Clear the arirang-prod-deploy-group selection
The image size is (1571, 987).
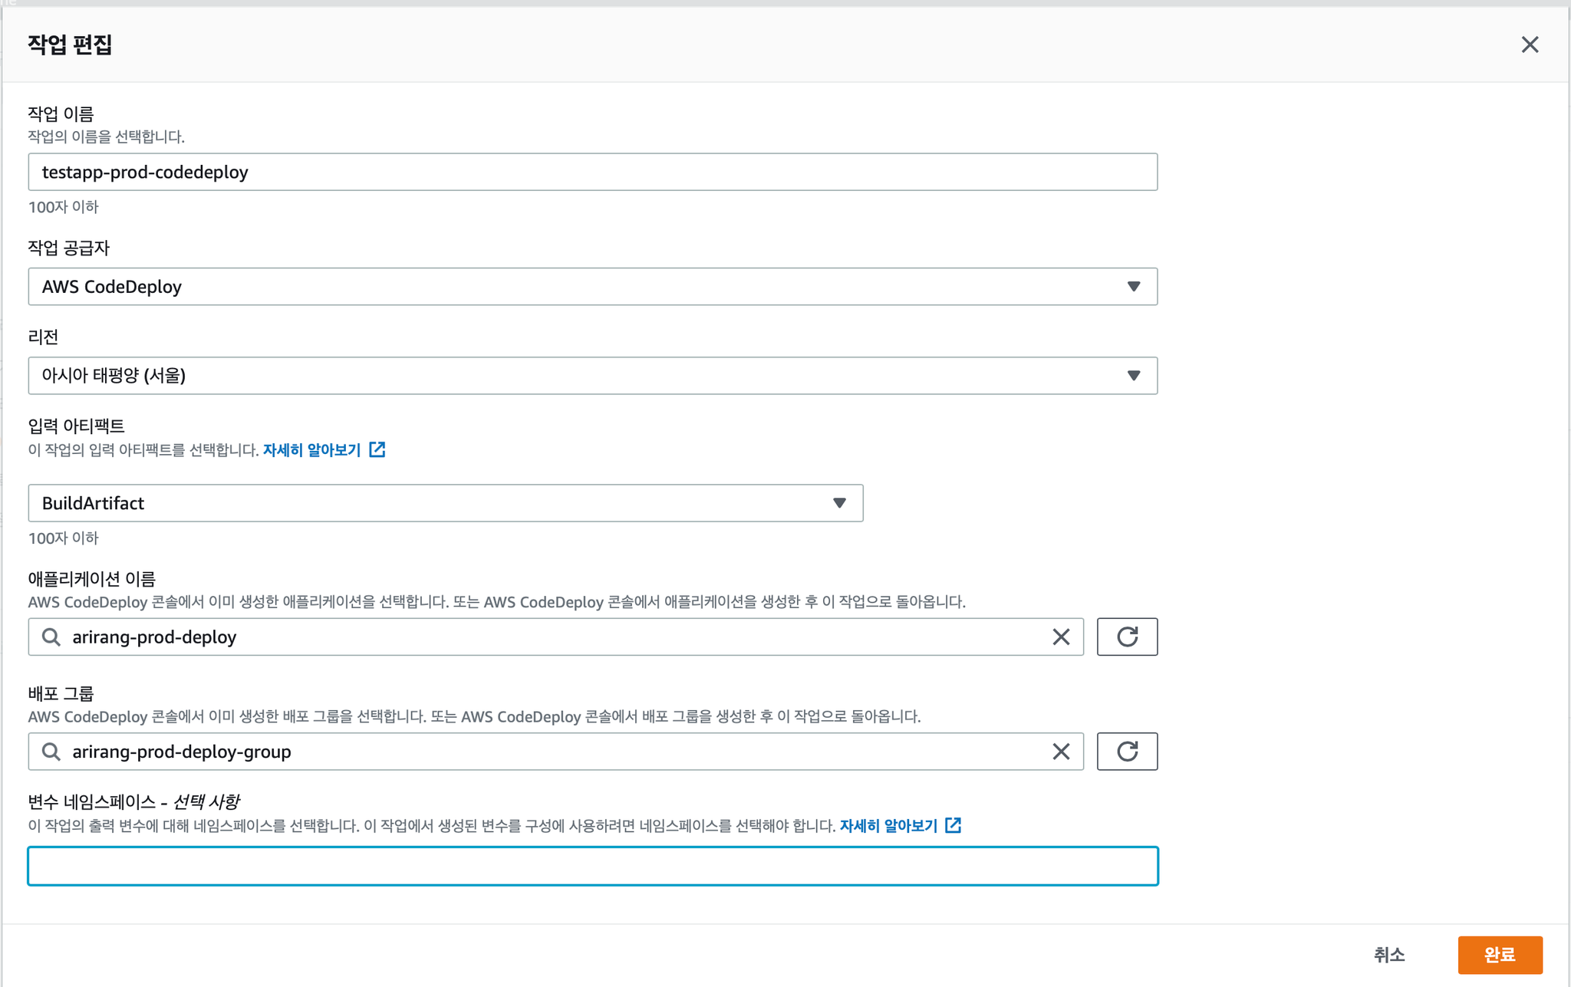[1061, 752]
